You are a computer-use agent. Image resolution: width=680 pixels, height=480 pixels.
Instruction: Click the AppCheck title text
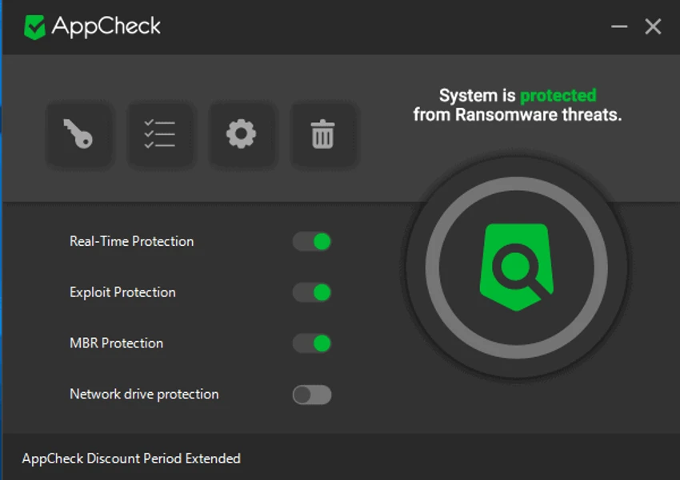106,26
